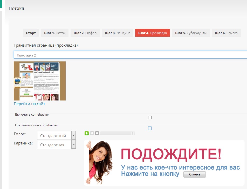Viewport: 247px width, 189px height.
Task: Open the 'Голос' dropdown
Action: tap(56, 135)
